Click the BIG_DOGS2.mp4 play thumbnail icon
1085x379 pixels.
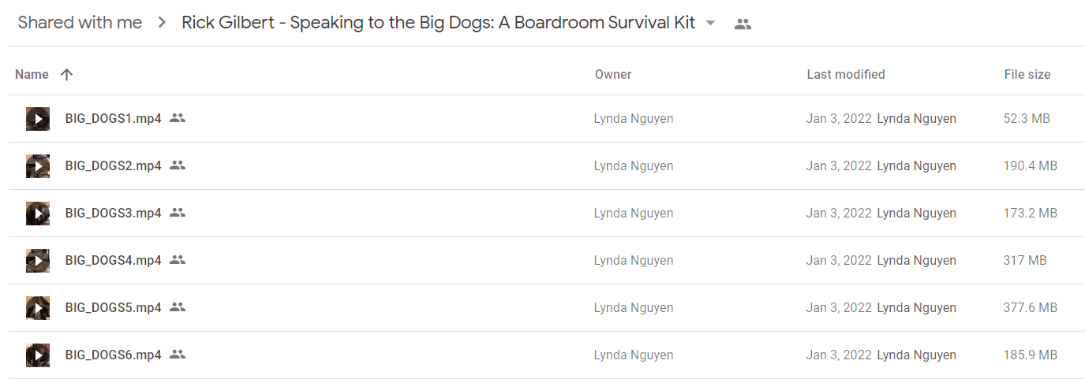click(38, 166)
